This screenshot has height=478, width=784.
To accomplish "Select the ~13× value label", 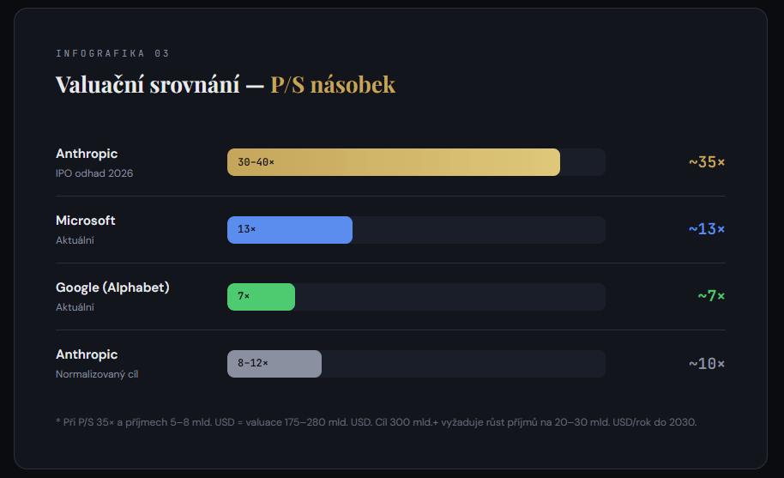I will pyautogui.click(x=706, y=229).
